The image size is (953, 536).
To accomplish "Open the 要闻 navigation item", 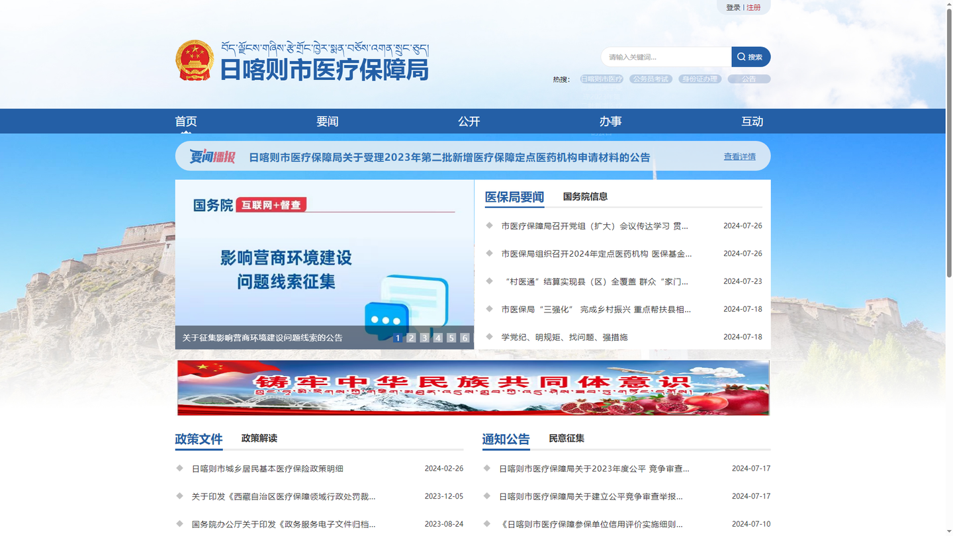I will [328, 121].
